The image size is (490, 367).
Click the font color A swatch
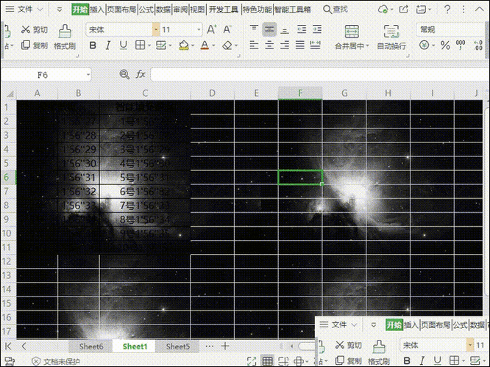[x=205, y=46]
